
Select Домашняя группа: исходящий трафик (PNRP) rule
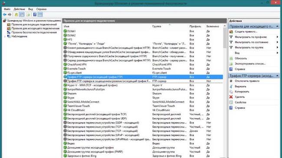[x=143, y=151]
